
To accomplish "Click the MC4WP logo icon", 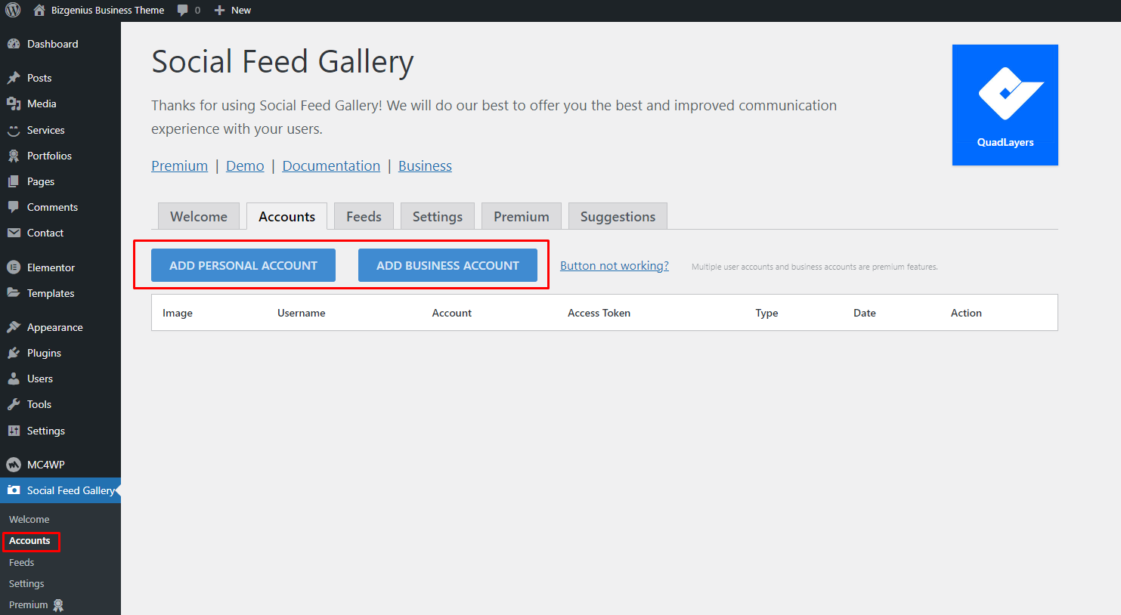I will tap(14, 465).
